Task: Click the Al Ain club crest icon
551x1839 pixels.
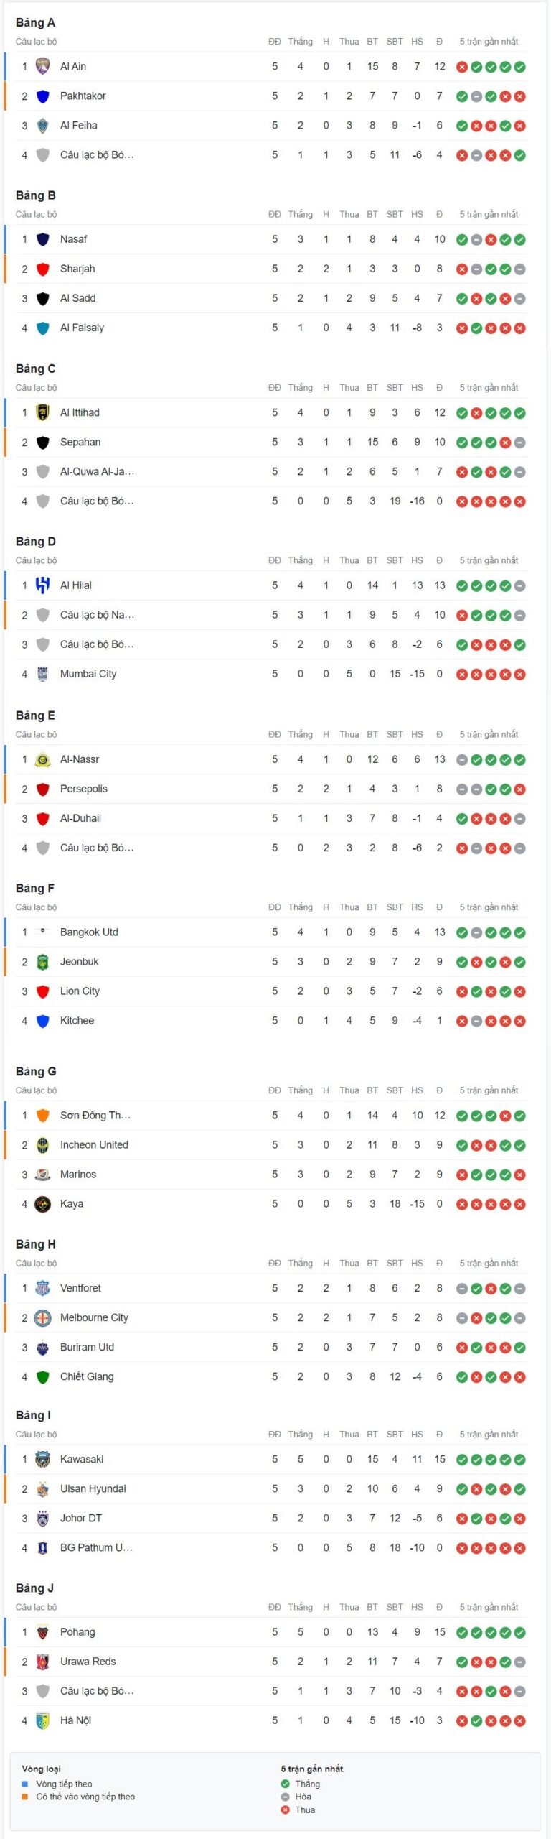Action: 42,67
